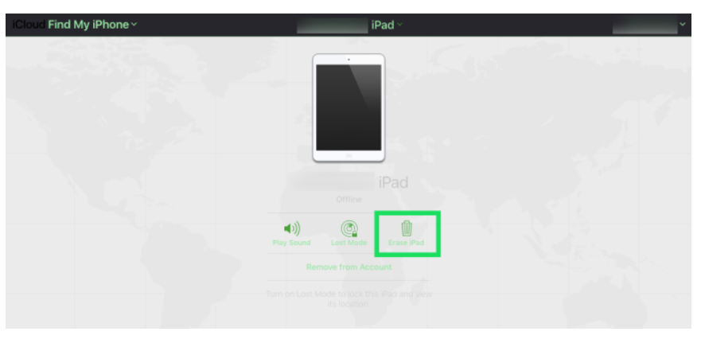Screen dimensions: 701x343
Task: Open the iPad device selector in header
Action: [x=386, y=25]
